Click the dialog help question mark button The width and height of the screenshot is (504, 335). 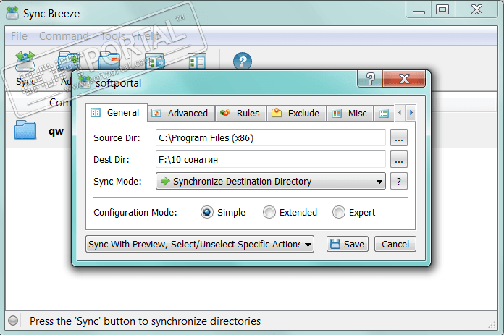tap(370, 79)
